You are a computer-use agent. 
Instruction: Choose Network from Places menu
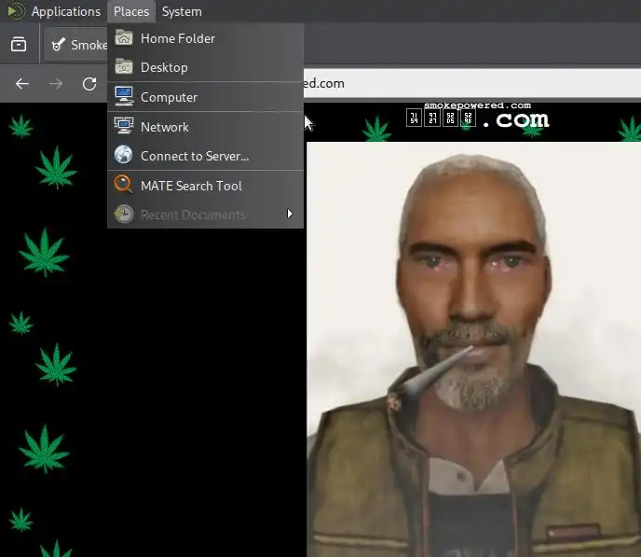coord(205,127)
